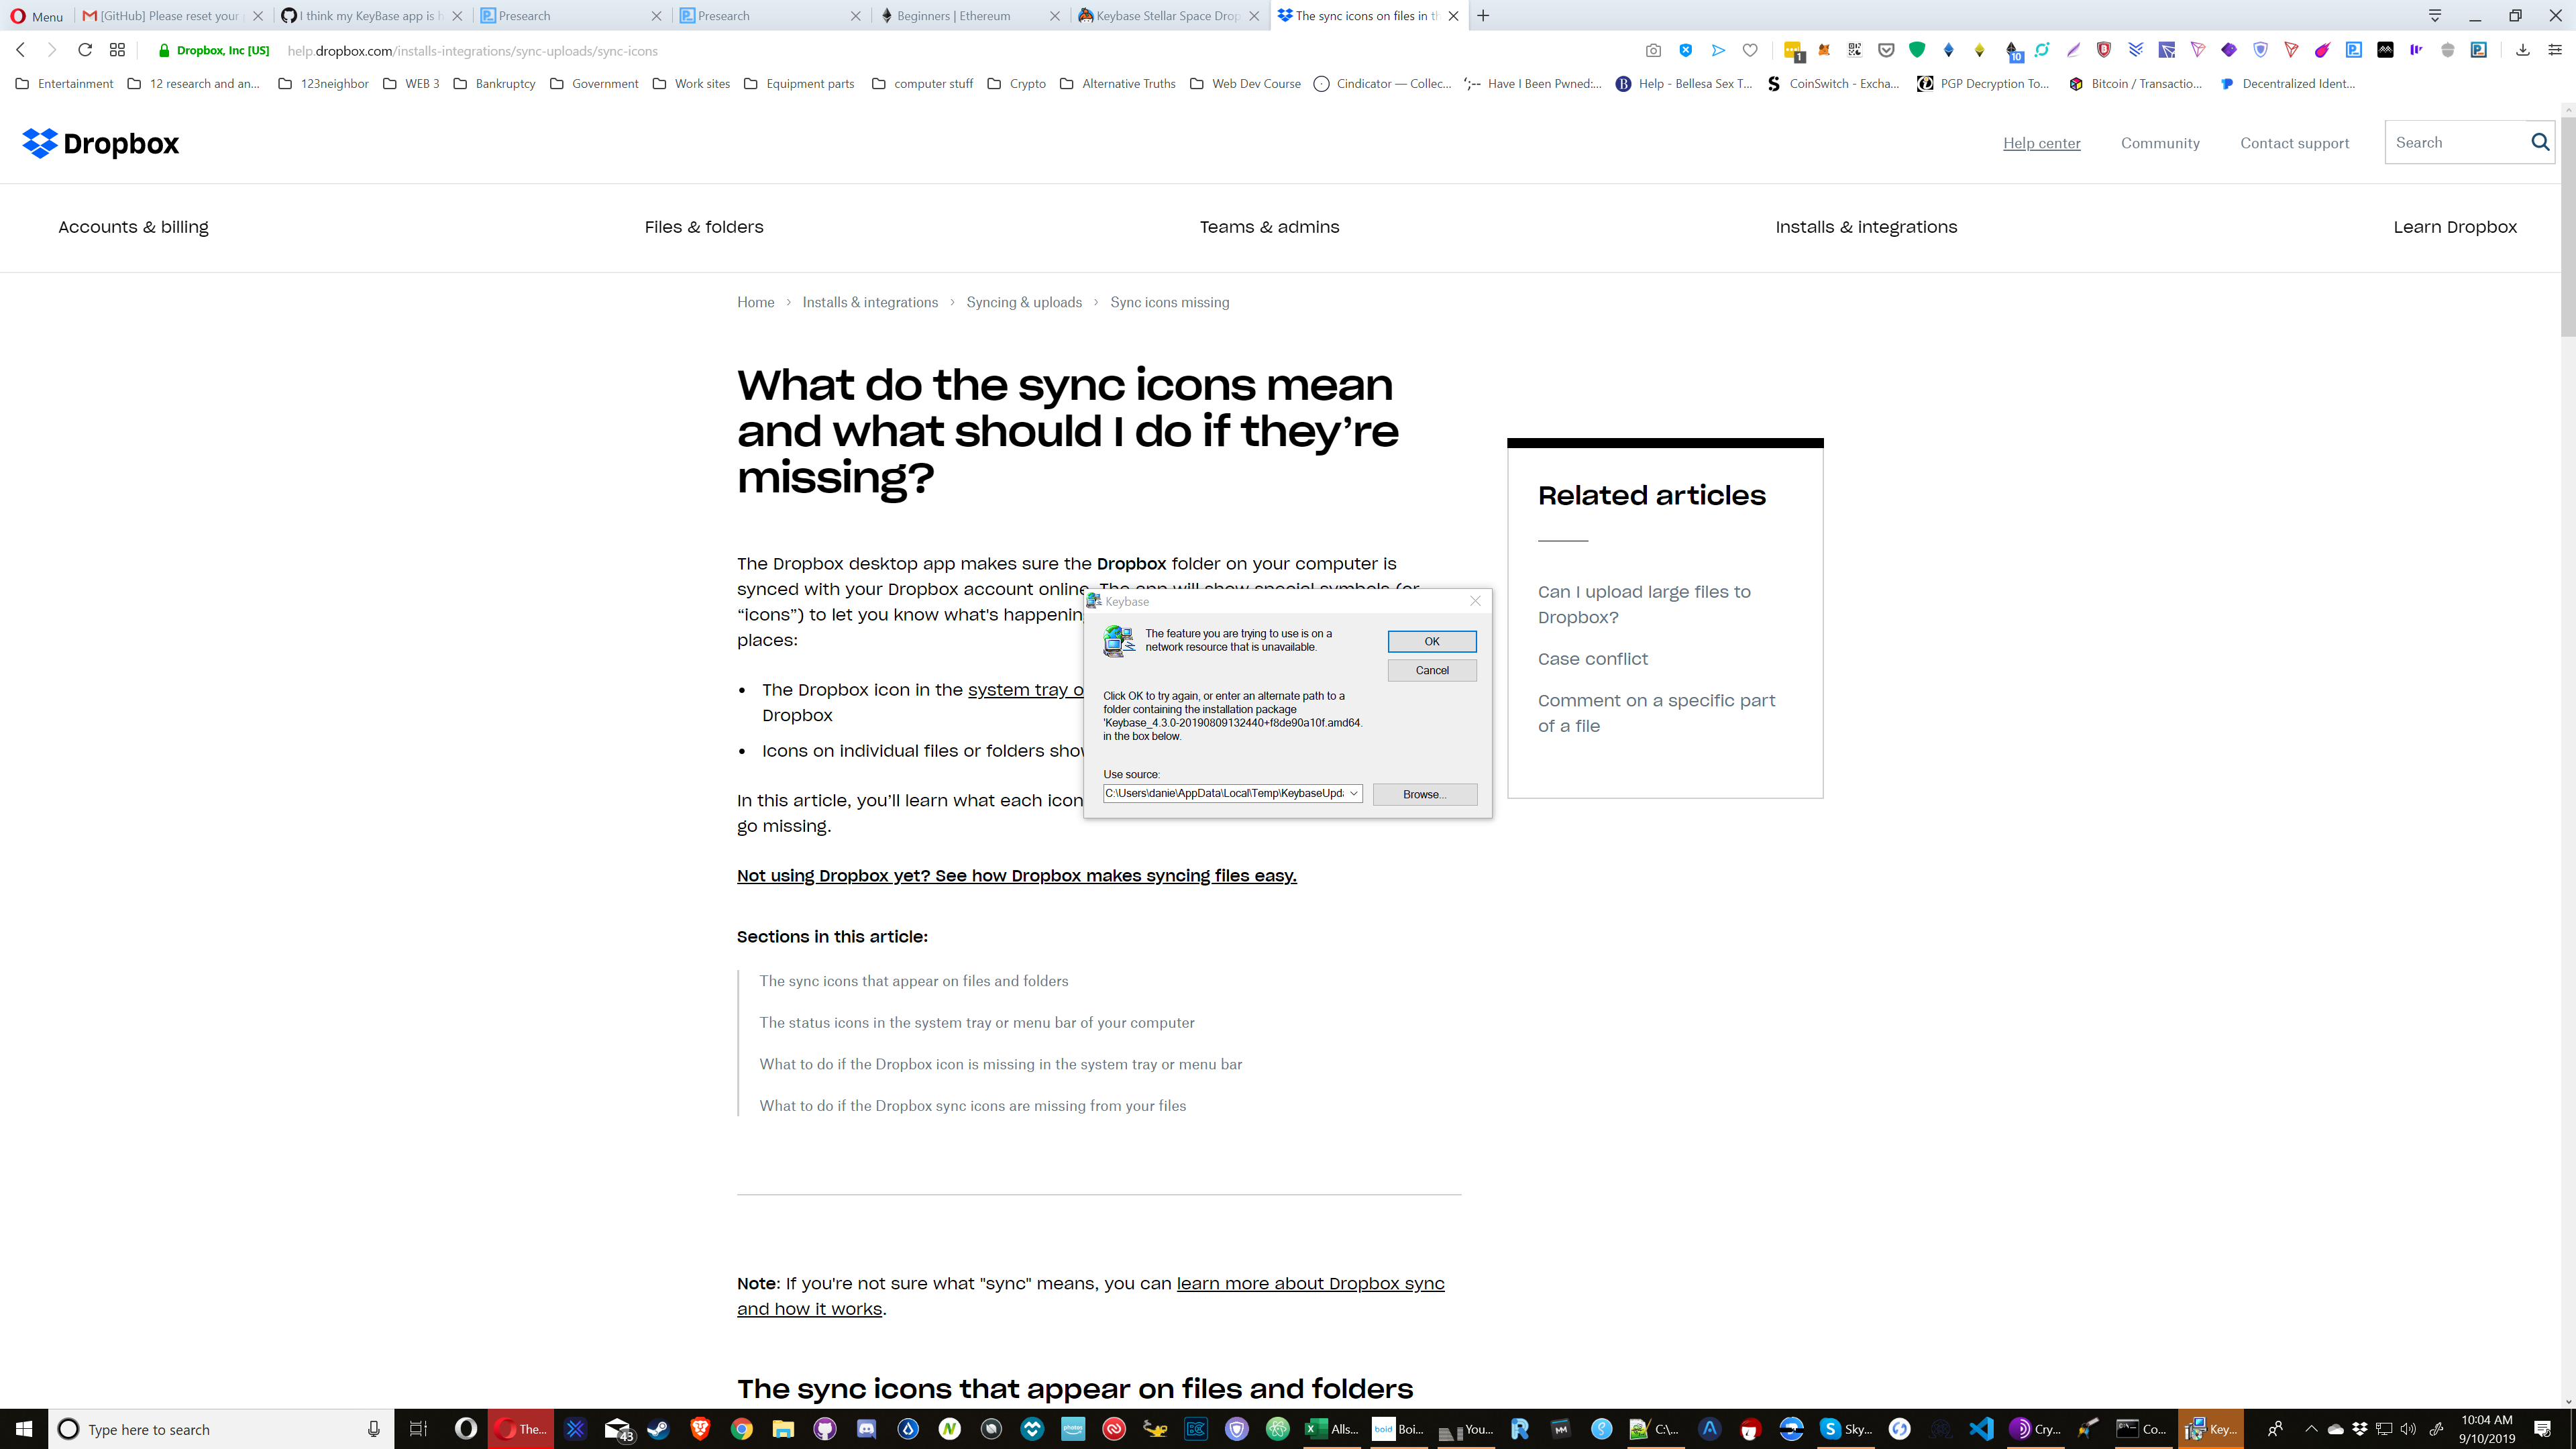Click OK in the Keybase dialog
The height and width of the screenshot is (1449, 2576).
pos(1431,641)
